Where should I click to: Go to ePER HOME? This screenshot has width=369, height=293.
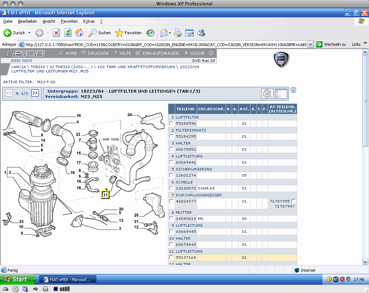tap(68, 53)
